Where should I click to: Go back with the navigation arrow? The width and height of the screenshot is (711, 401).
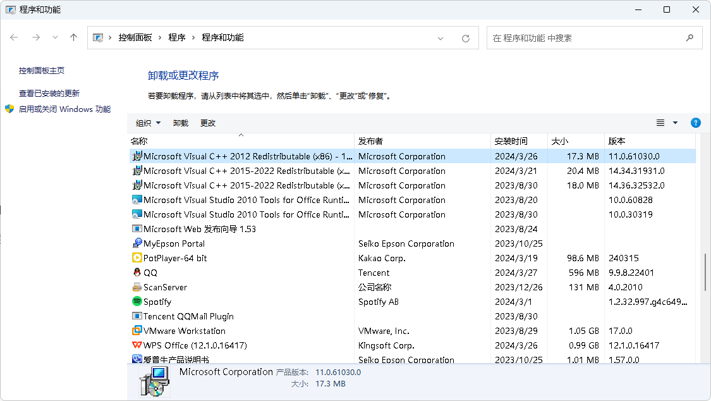(x=14, y=38)
